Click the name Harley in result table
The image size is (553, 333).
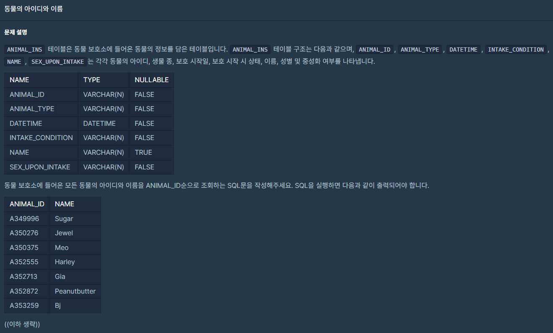click(65, 262)
